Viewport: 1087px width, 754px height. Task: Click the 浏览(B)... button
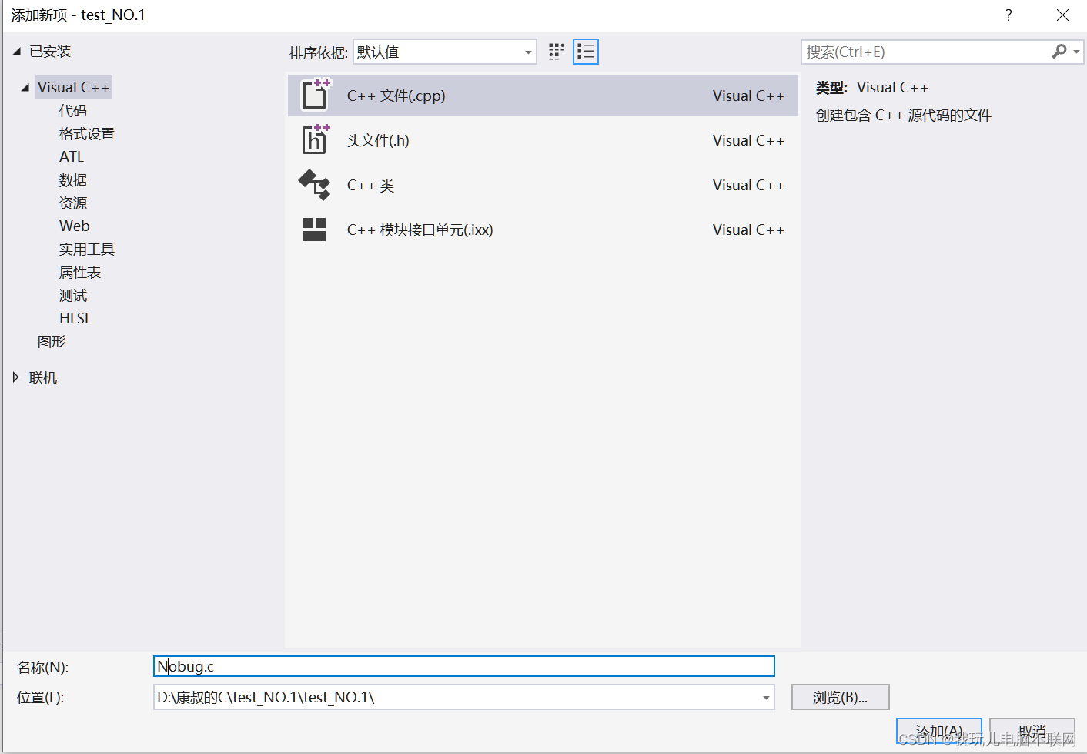[841, 698]
